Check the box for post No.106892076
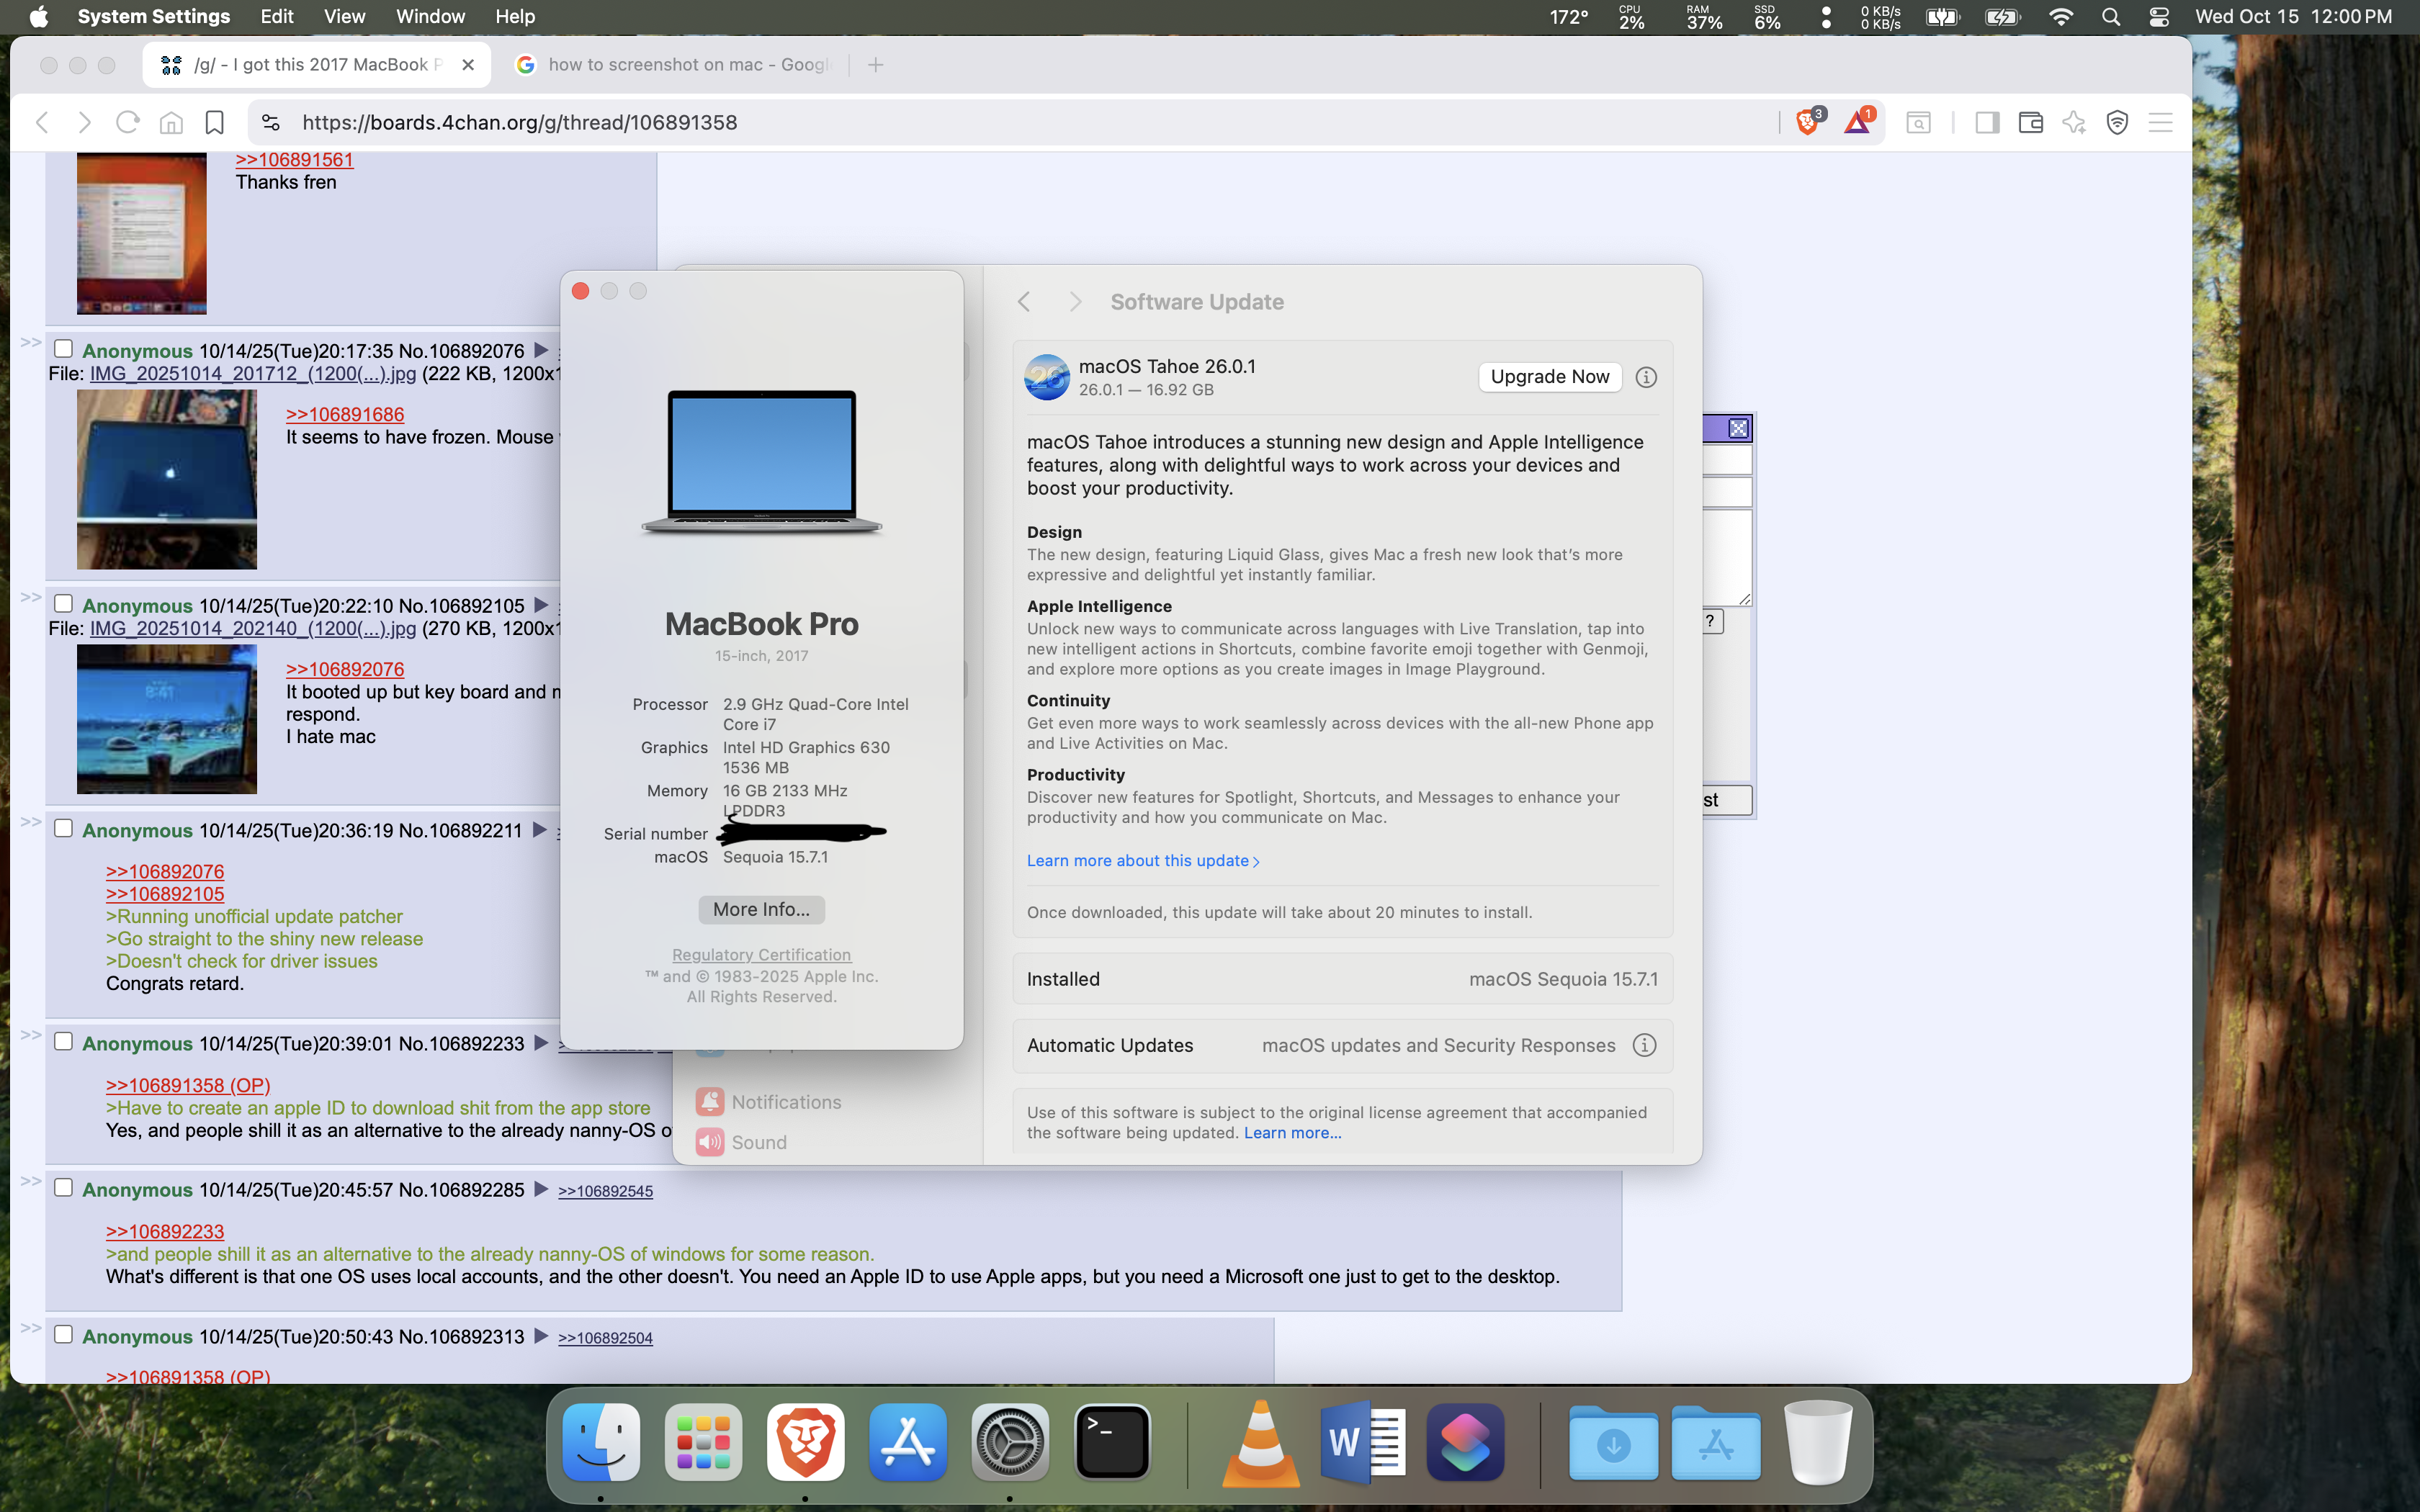2420x1512 pixels. tap(63, 349)
